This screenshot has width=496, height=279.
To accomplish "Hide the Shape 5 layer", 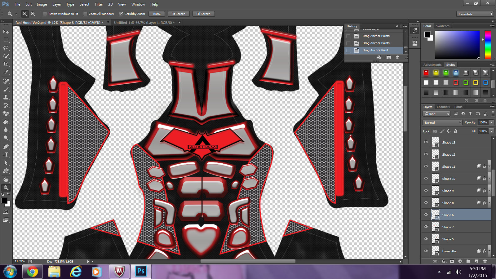I will point(426,239).
